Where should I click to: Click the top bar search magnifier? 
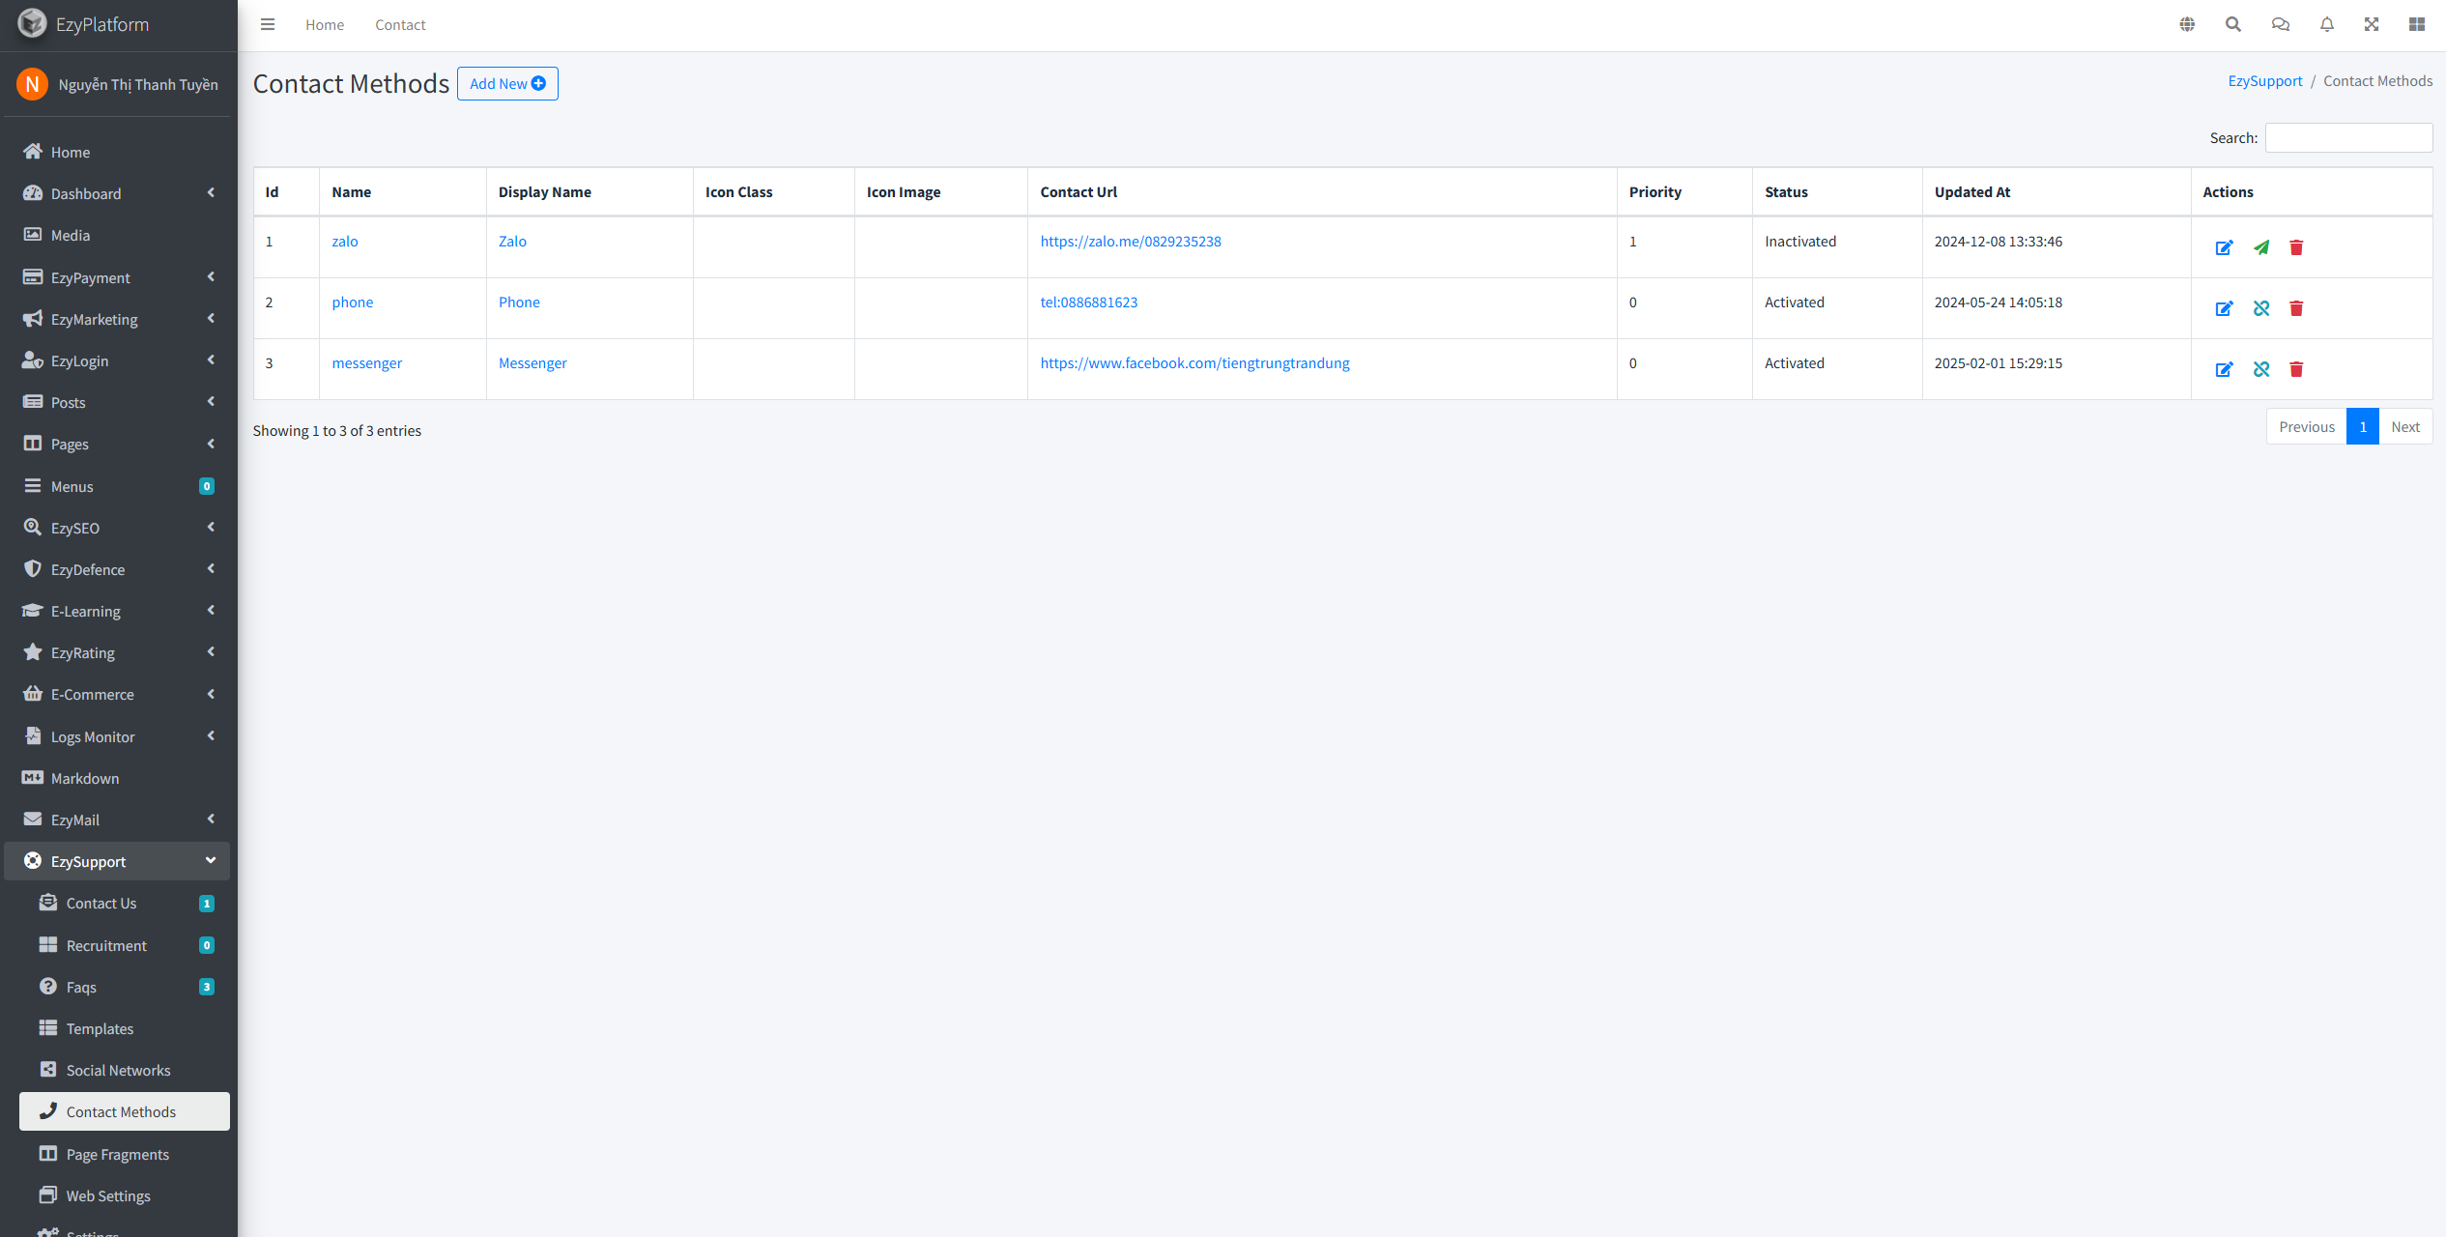[2232, 24]
